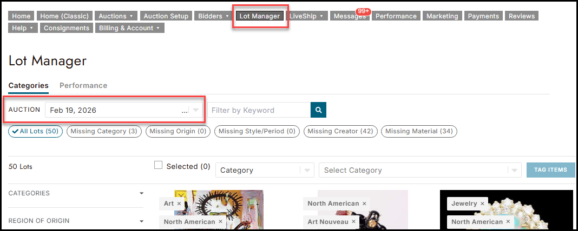This screenshot has width=578, height=231.
Task: Open the first lot painting thumbnail
Action: [219, 209]
